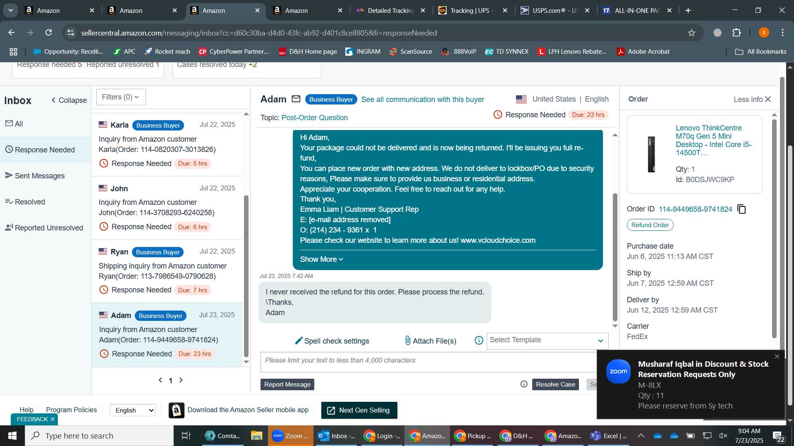Open See all communication with this buyer
This screenshot has width=794, height=446.
423,99
